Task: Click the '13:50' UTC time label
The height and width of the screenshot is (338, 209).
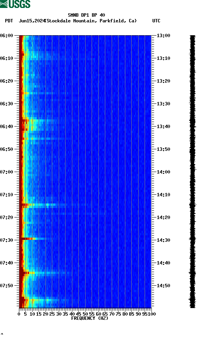Action: point(163,149)
